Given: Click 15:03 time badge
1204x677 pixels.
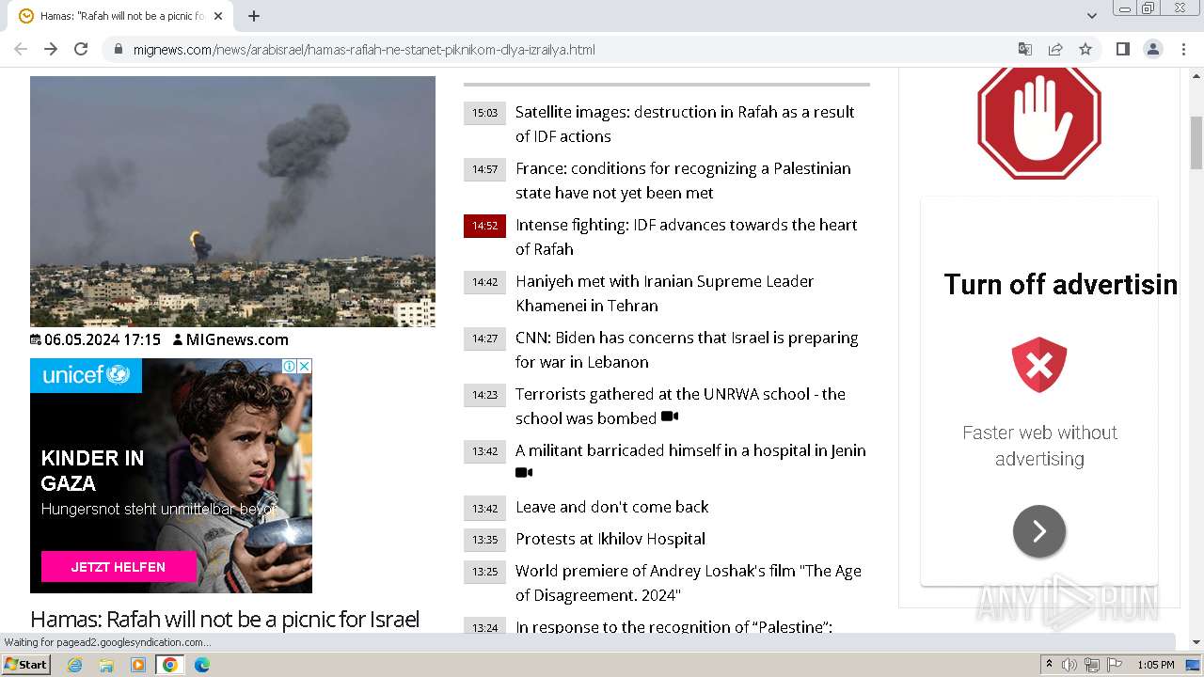Looking at the screenshot, I should [484, 113].
